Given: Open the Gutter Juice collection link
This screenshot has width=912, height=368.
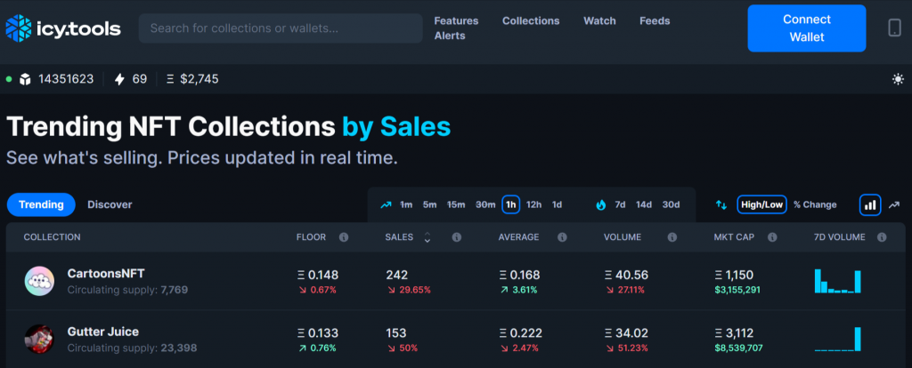Looking at the screenshot, I should pos(103,332).
